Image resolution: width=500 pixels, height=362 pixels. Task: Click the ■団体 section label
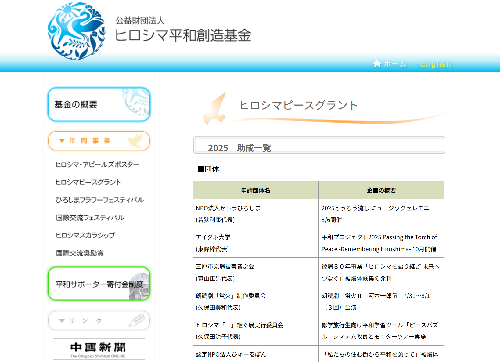coord(208,169)
